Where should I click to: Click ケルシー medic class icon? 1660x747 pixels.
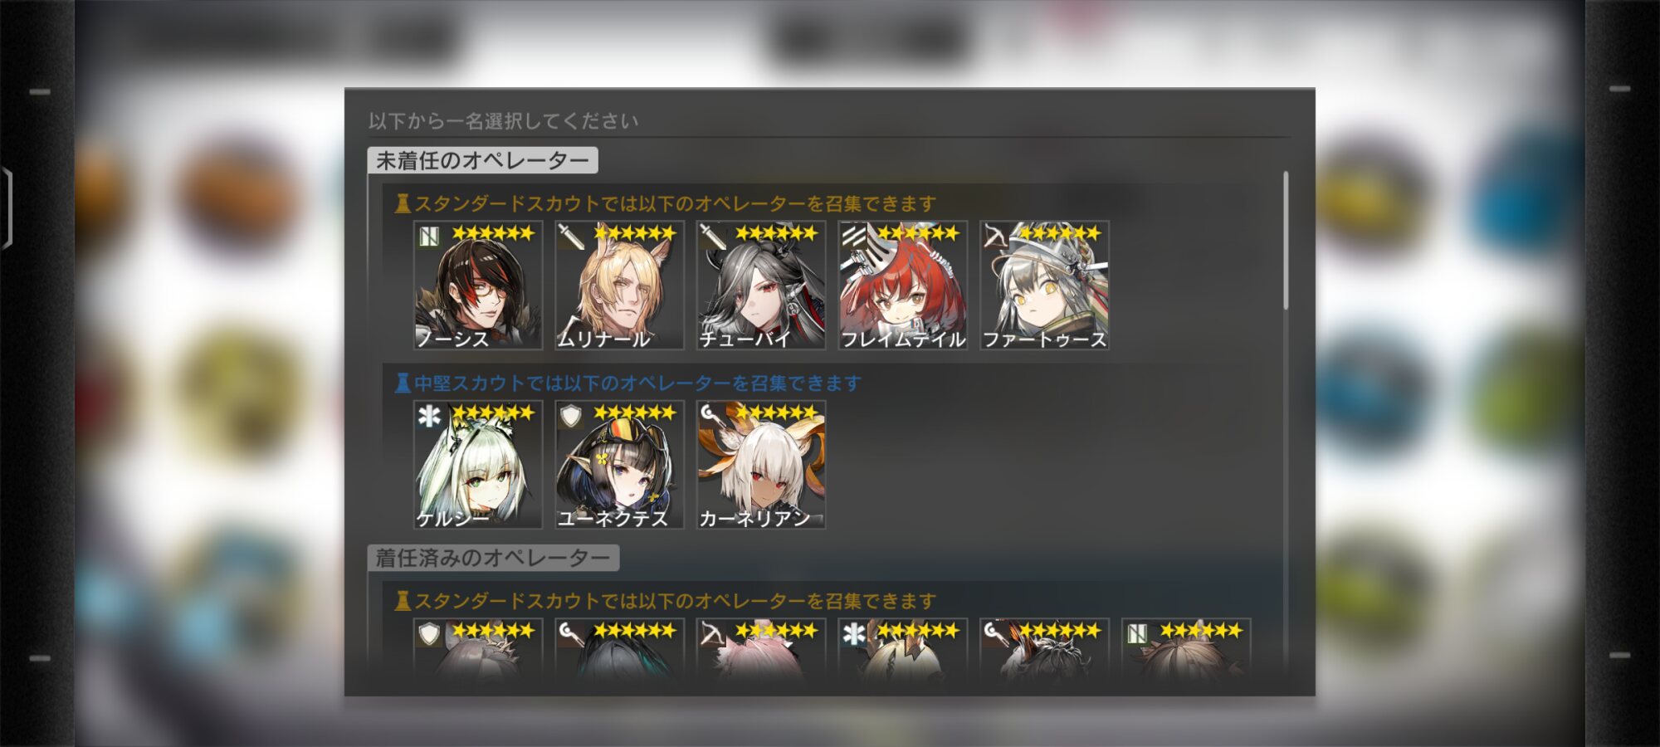click(x=429, y=416)
